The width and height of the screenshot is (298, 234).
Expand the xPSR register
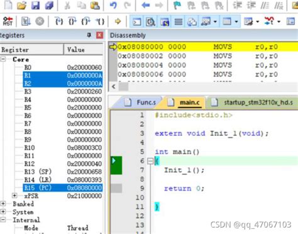click(14, 196)
